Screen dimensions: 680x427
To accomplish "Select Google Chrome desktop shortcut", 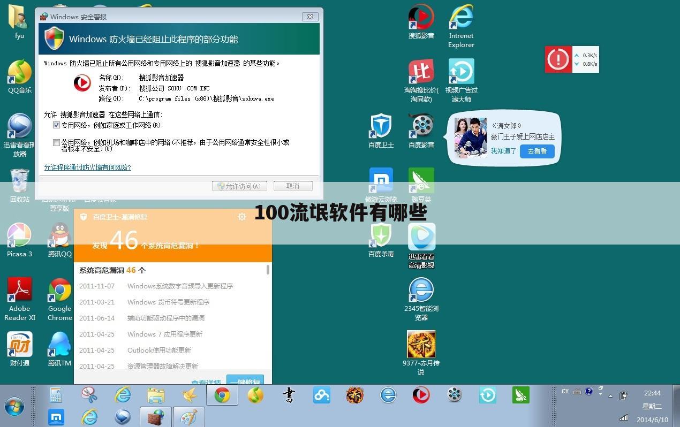I will 59,299.
